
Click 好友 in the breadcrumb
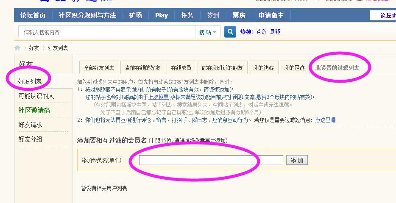tap(34, 48)
